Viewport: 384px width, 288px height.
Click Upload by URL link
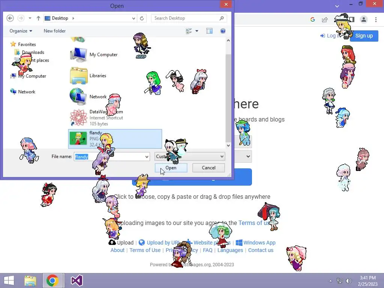pyautogui.click(x=163, y=243)
